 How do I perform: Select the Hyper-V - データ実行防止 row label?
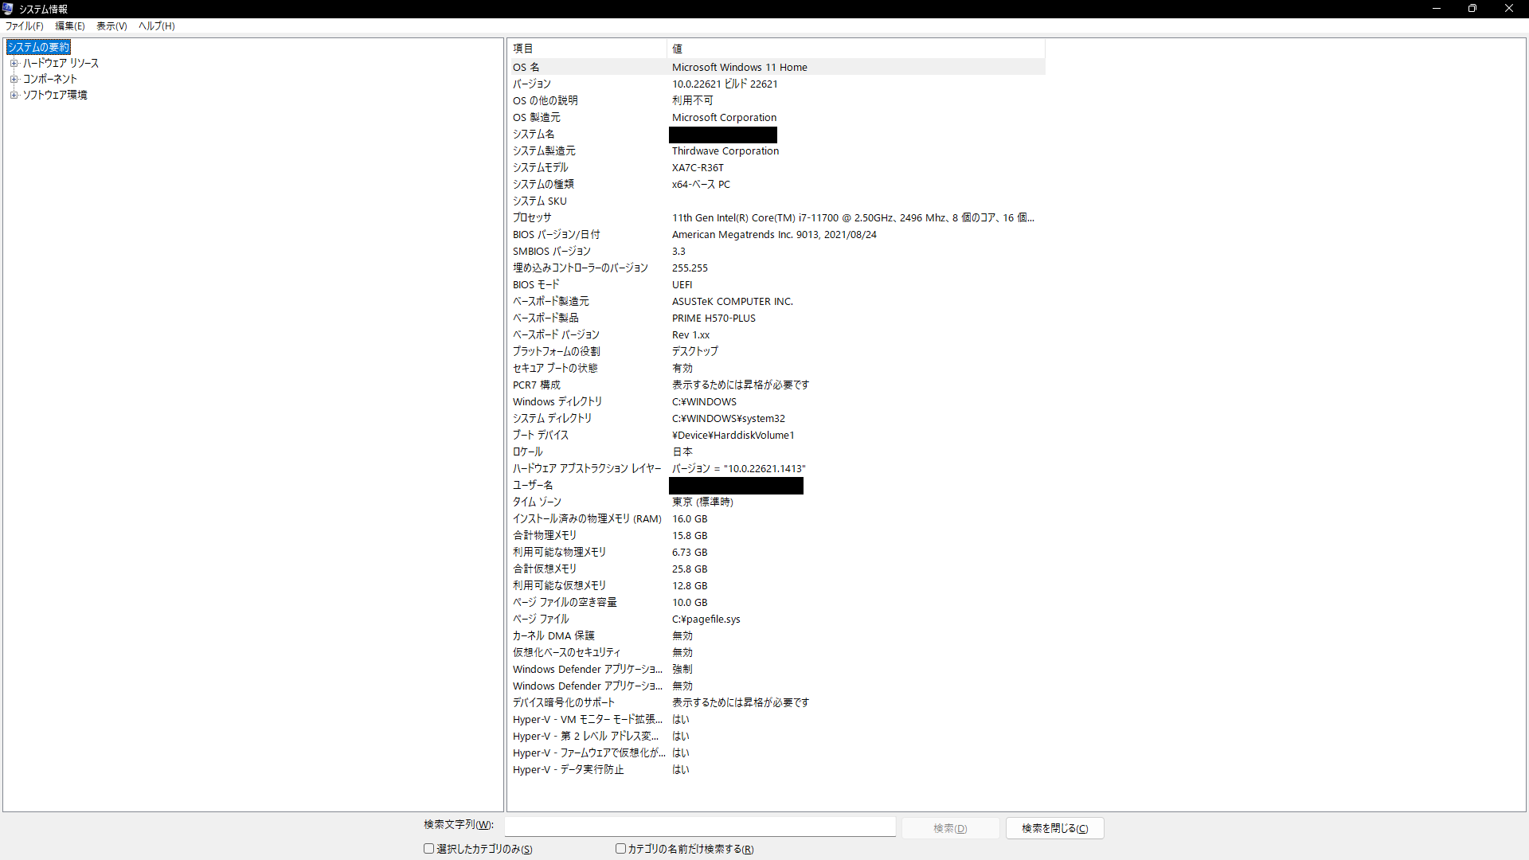[x=569, y=769]
